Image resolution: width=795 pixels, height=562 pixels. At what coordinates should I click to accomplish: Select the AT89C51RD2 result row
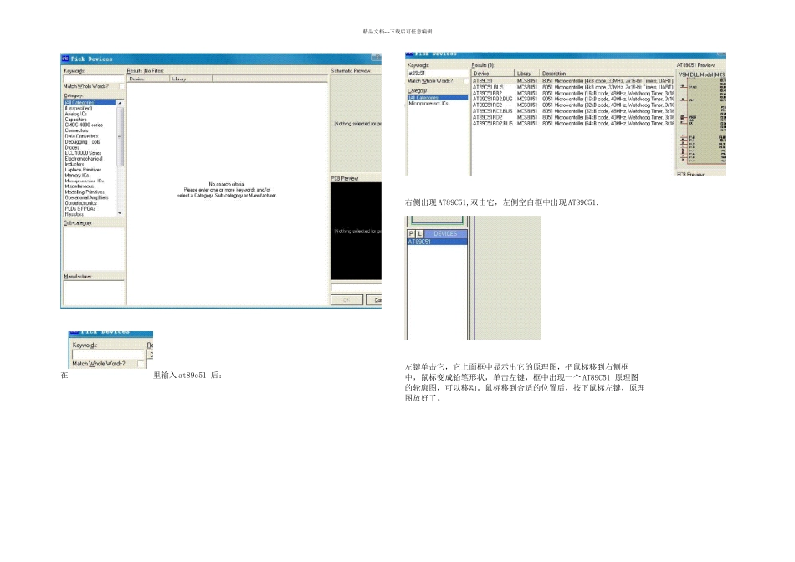pos(572,117)
